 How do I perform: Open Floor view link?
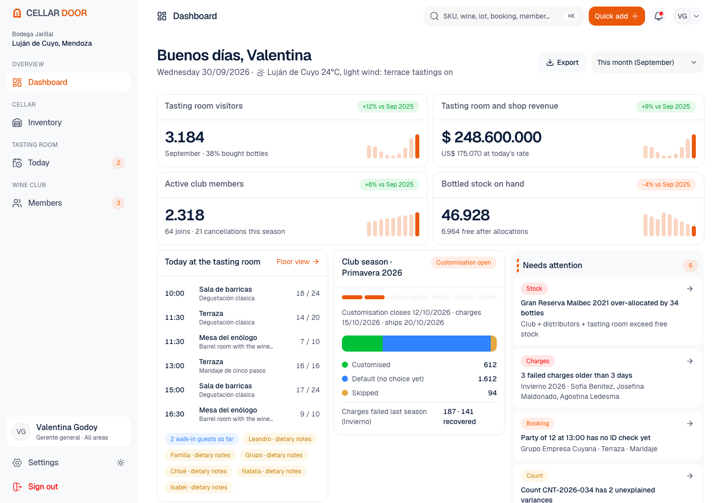pyautogui.click(x=298, y=262)
